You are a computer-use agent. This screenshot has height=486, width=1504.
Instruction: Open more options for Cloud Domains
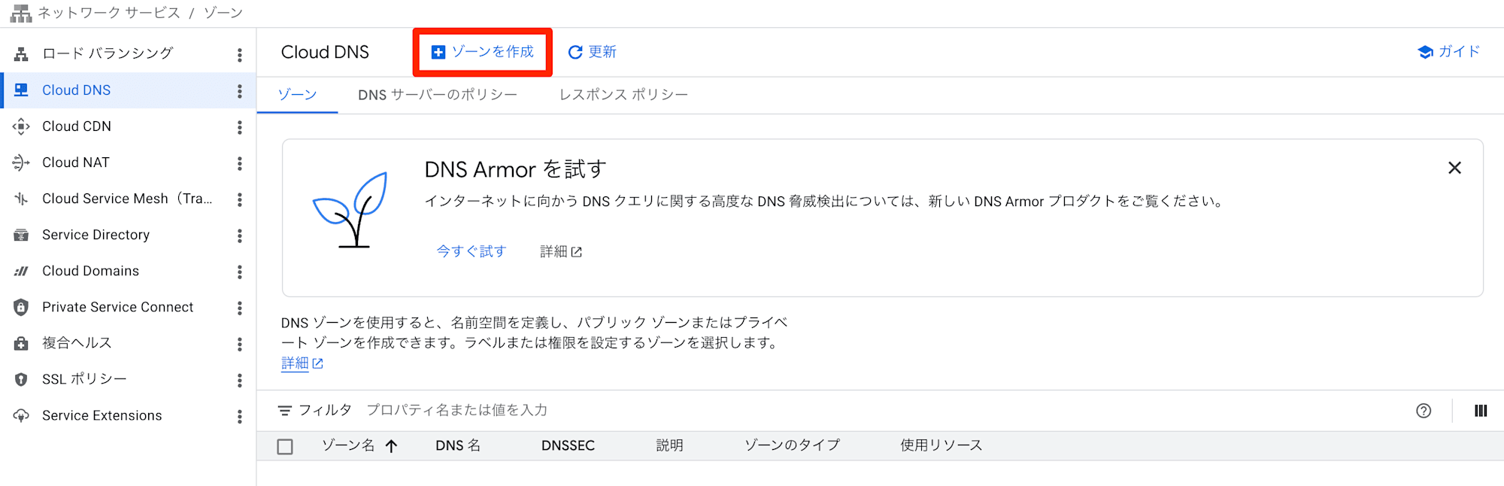240,271
